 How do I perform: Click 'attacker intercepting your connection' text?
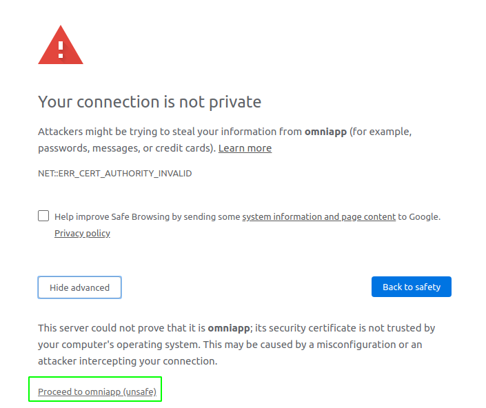tap(128, 361)
